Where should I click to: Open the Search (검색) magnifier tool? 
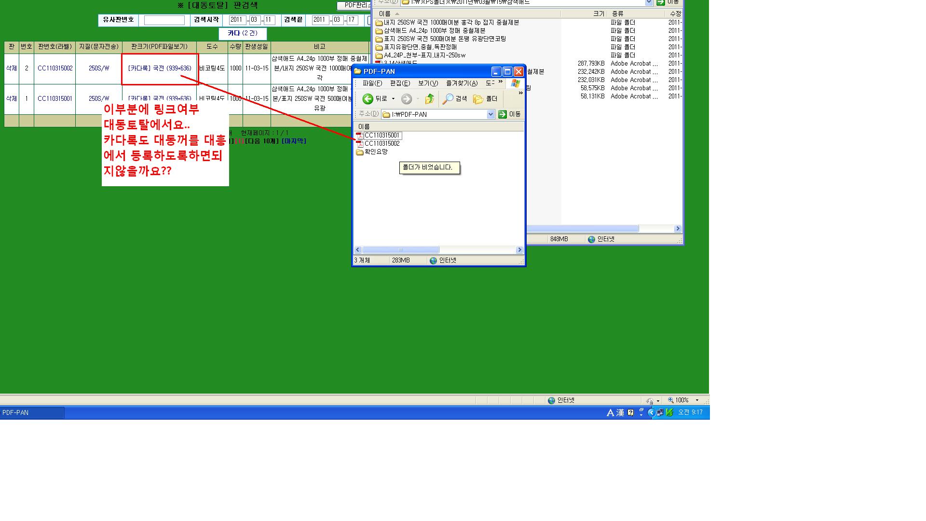click(x=448, y=99)
